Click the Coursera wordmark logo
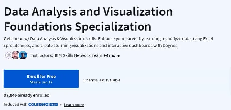This screenshot has height=110, width=231. (x=38, y=105)
